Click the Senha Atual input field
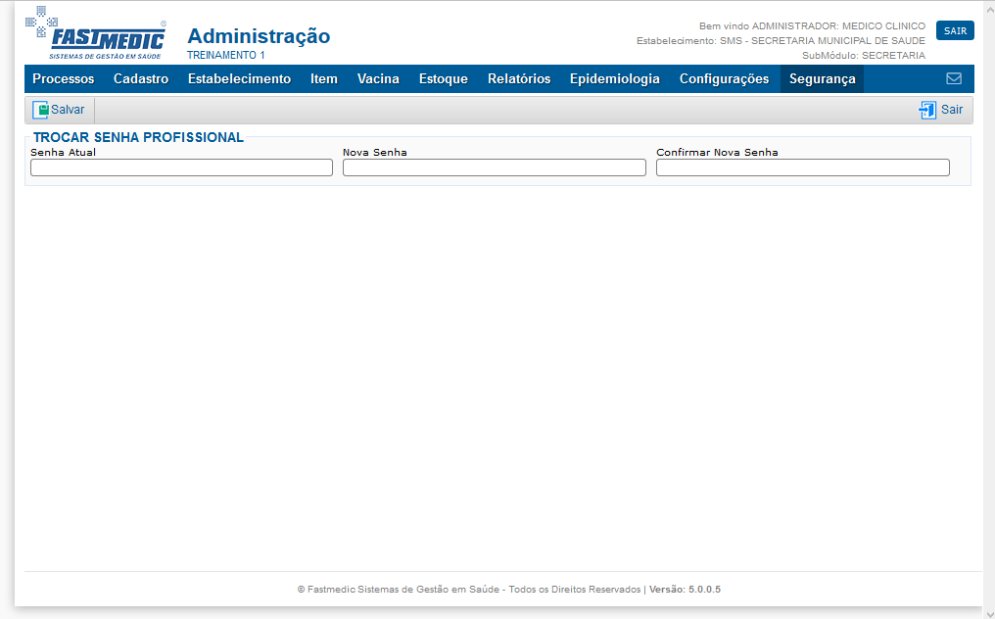 click(181, 167)
